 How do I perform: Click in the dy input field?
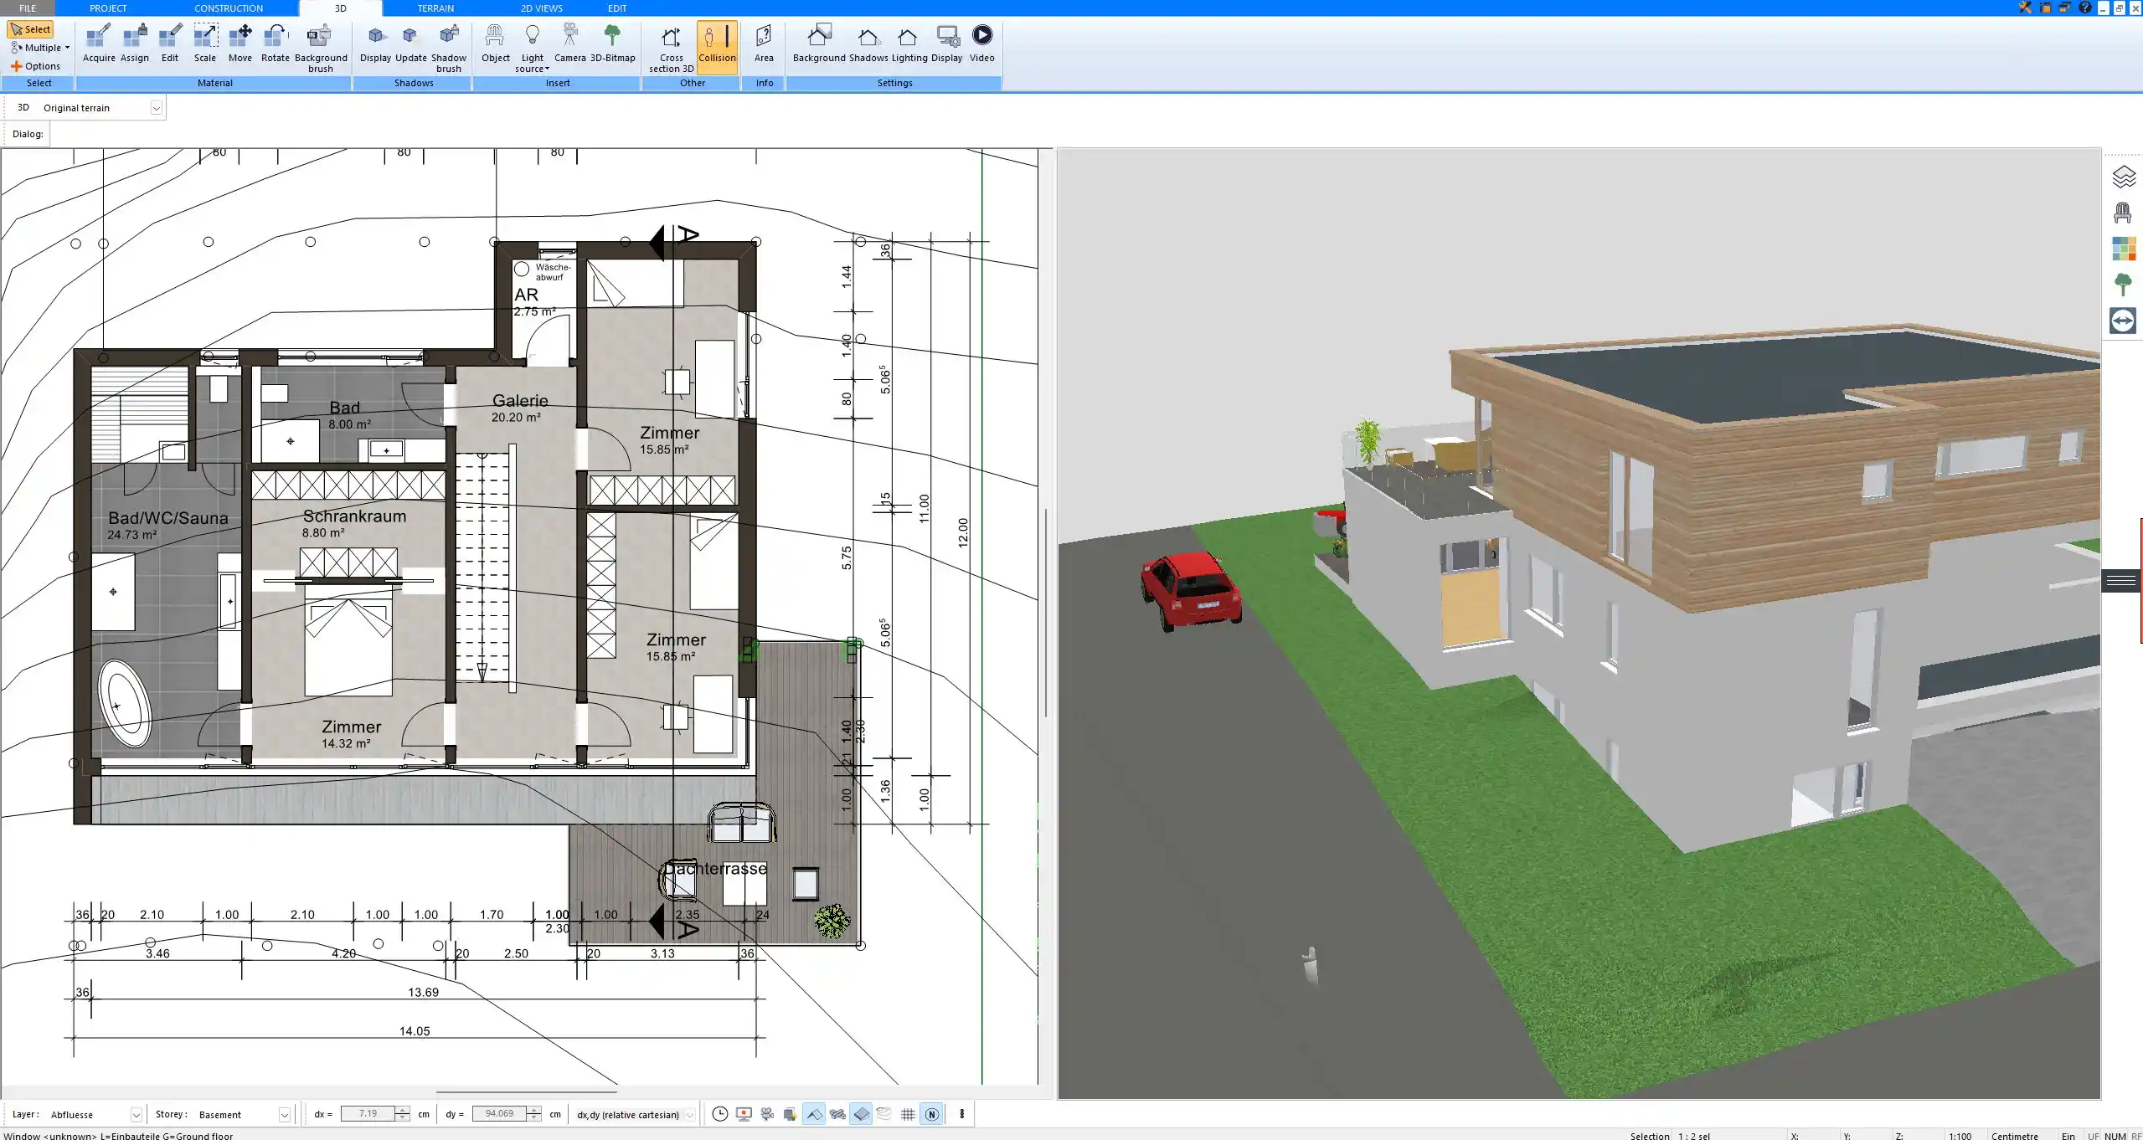[499, 1114]
